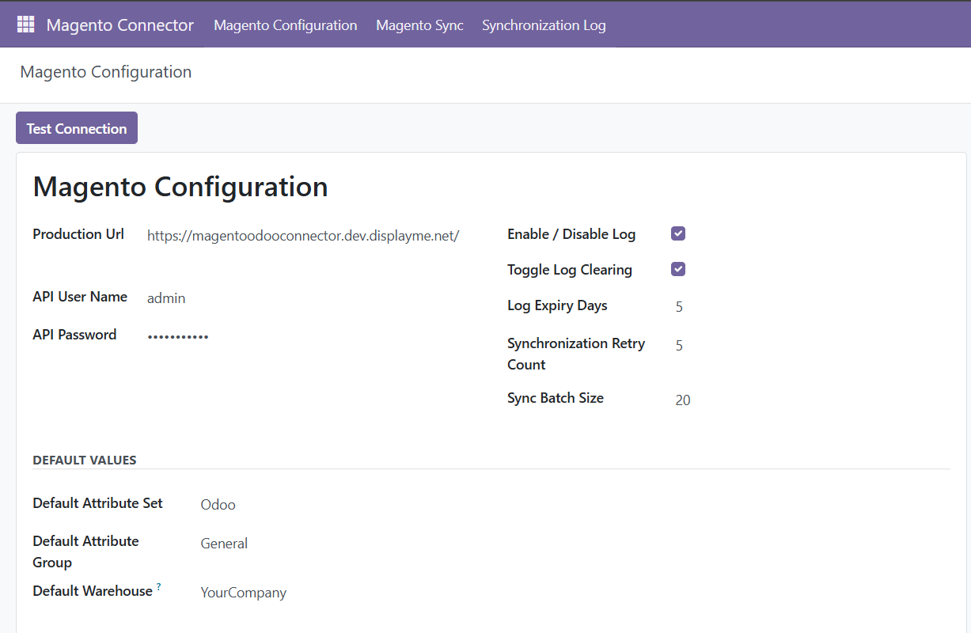Open the Magento Configuration menu
Viewport: 971px width, 633px height.
tap(286, 25)
